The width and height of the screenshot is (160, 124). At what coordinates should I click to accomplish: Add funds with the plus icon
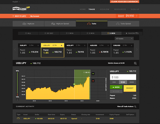coord(136,16)
